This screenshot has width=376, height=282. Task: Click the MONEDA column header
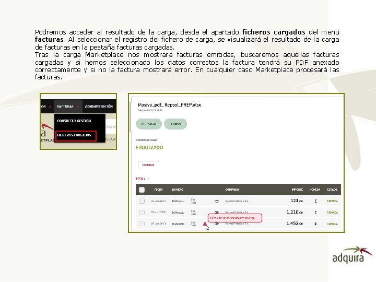pyautogui.click(x=315, y=190)
